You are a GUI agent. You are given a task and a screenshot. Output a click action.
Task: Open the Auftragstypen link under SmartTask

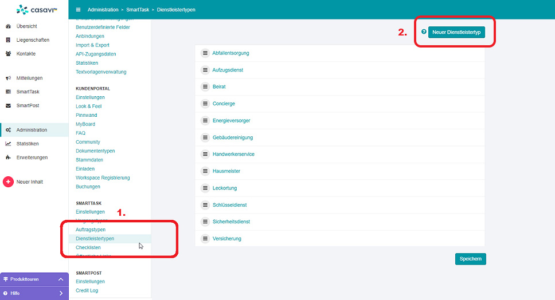tap(91, 230)
